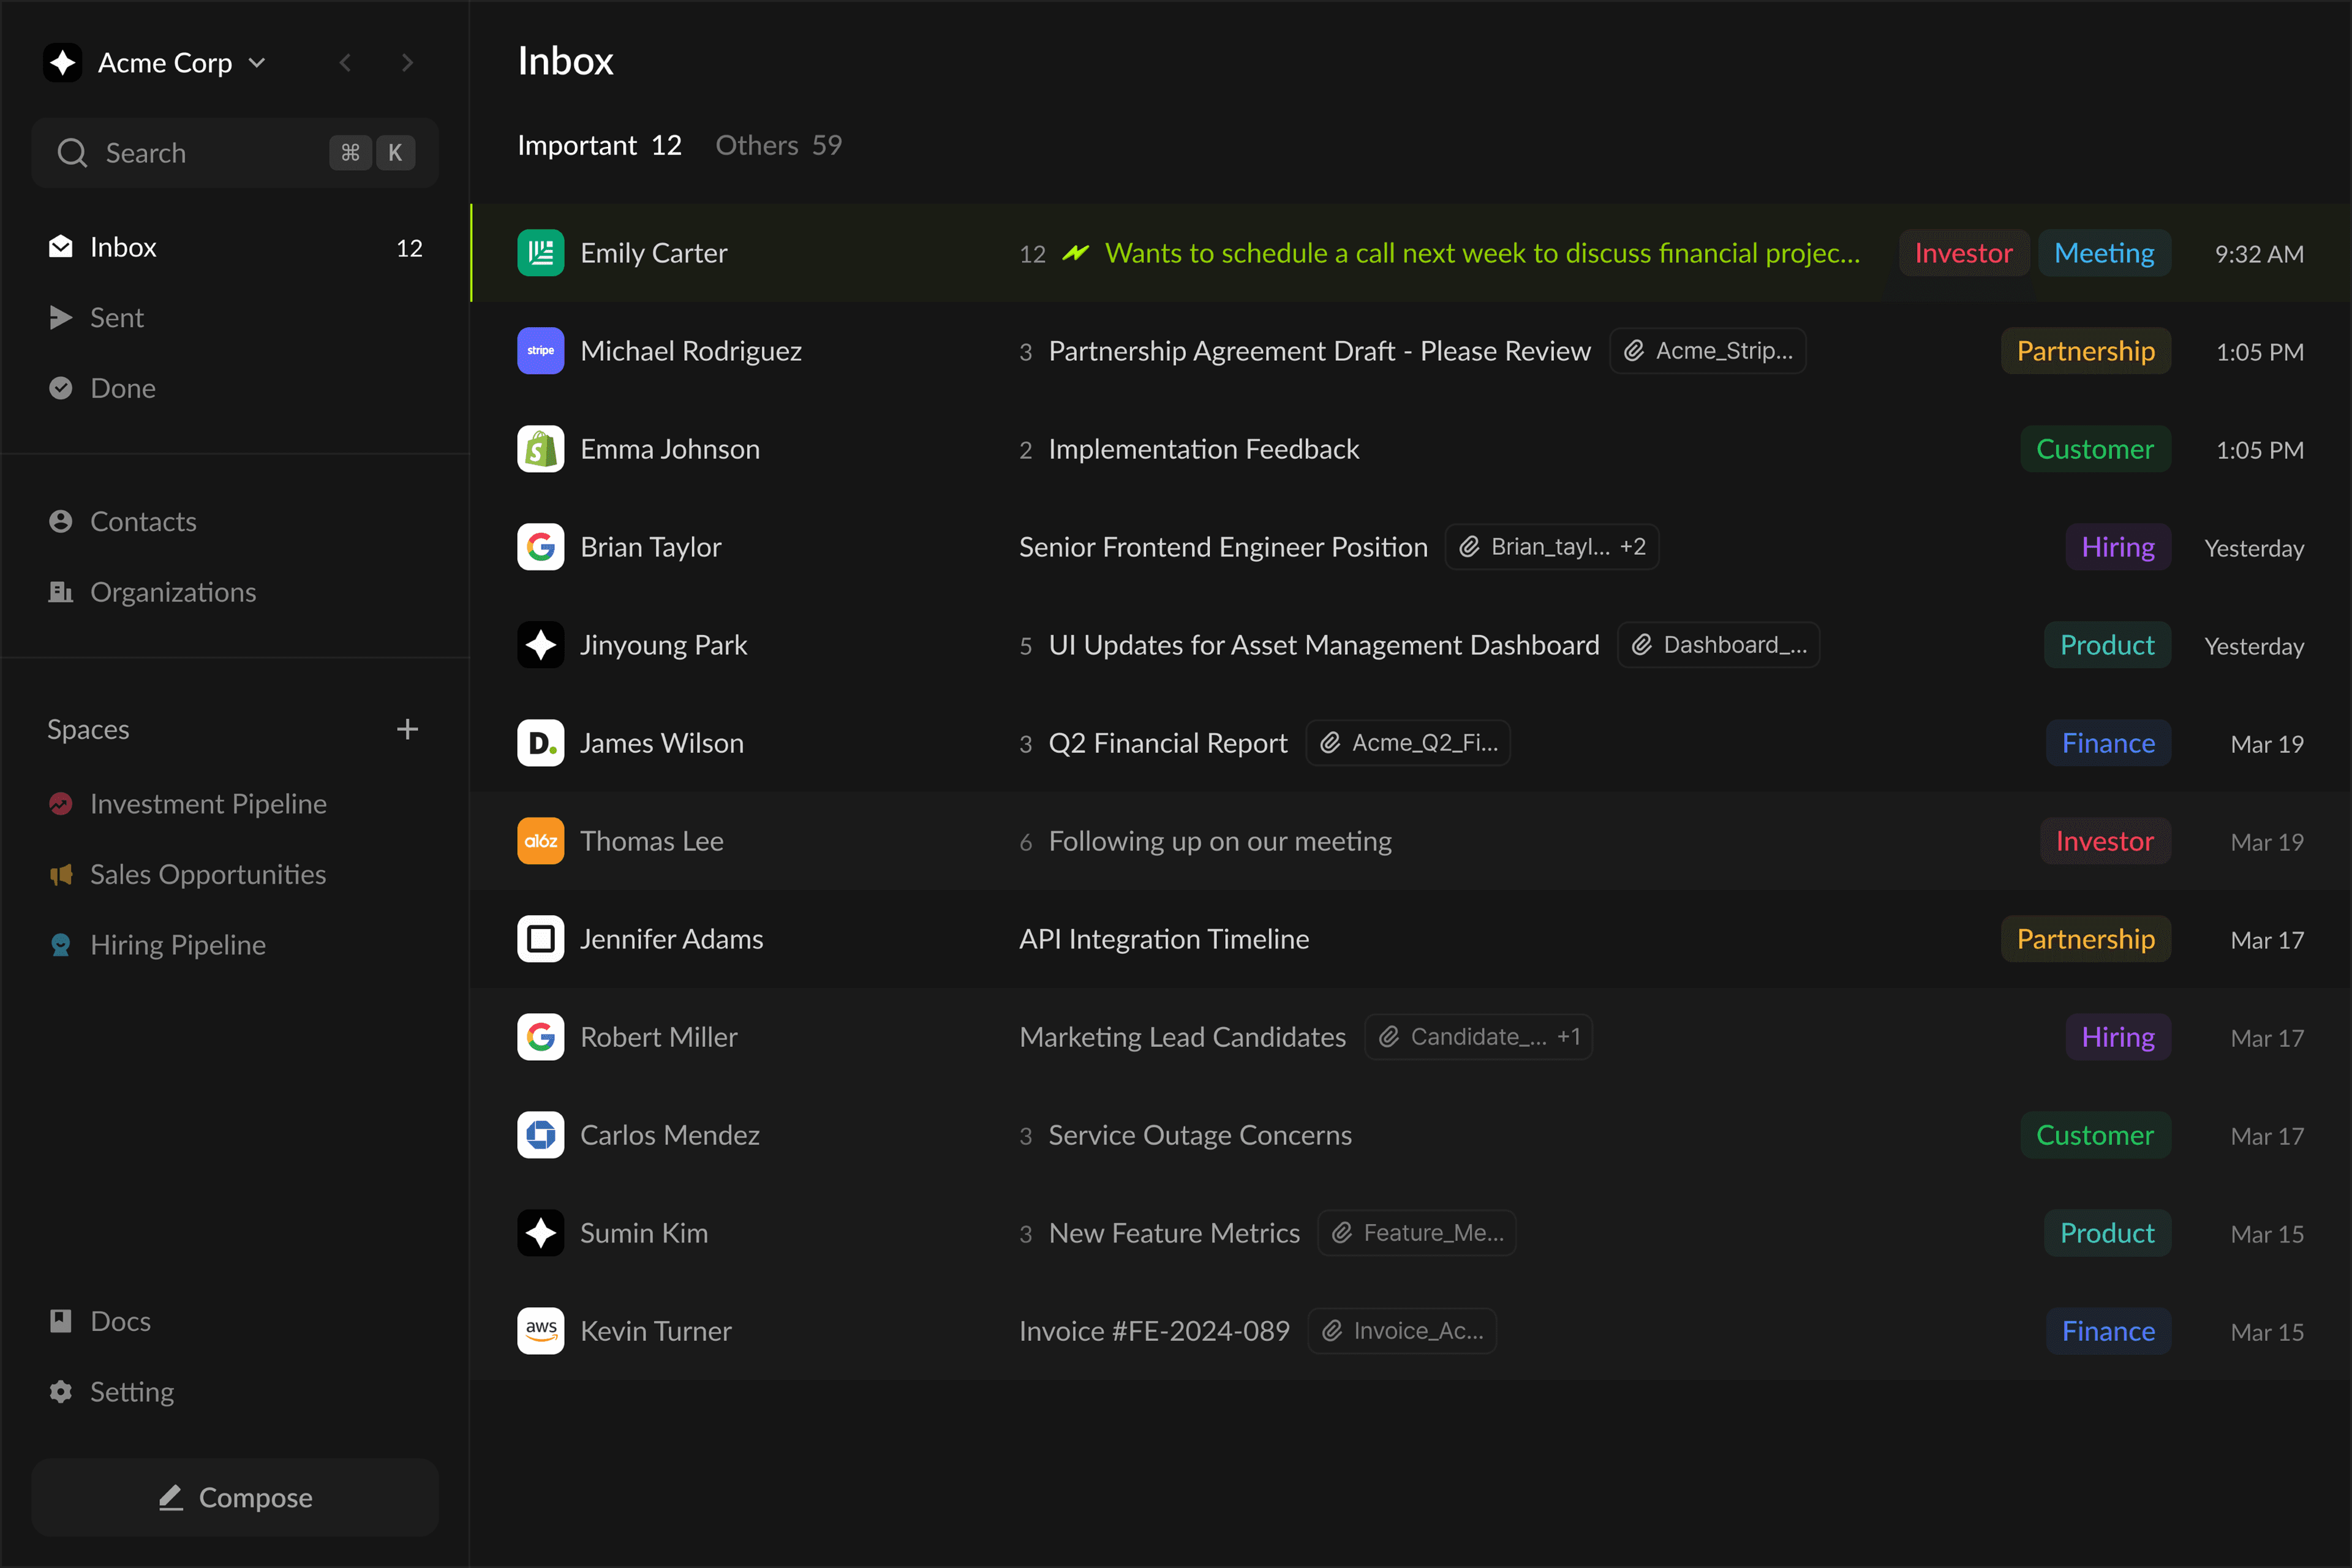Open Inbox in the sidebar

(x=235, y=247)
